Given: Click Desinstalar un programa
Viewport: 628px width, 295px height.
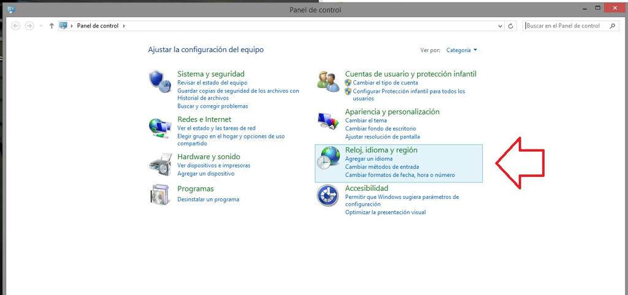Looking at the screenshot, I should (209, 199).
